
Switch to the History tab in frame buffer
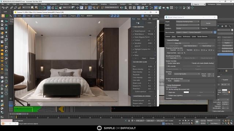144,19
